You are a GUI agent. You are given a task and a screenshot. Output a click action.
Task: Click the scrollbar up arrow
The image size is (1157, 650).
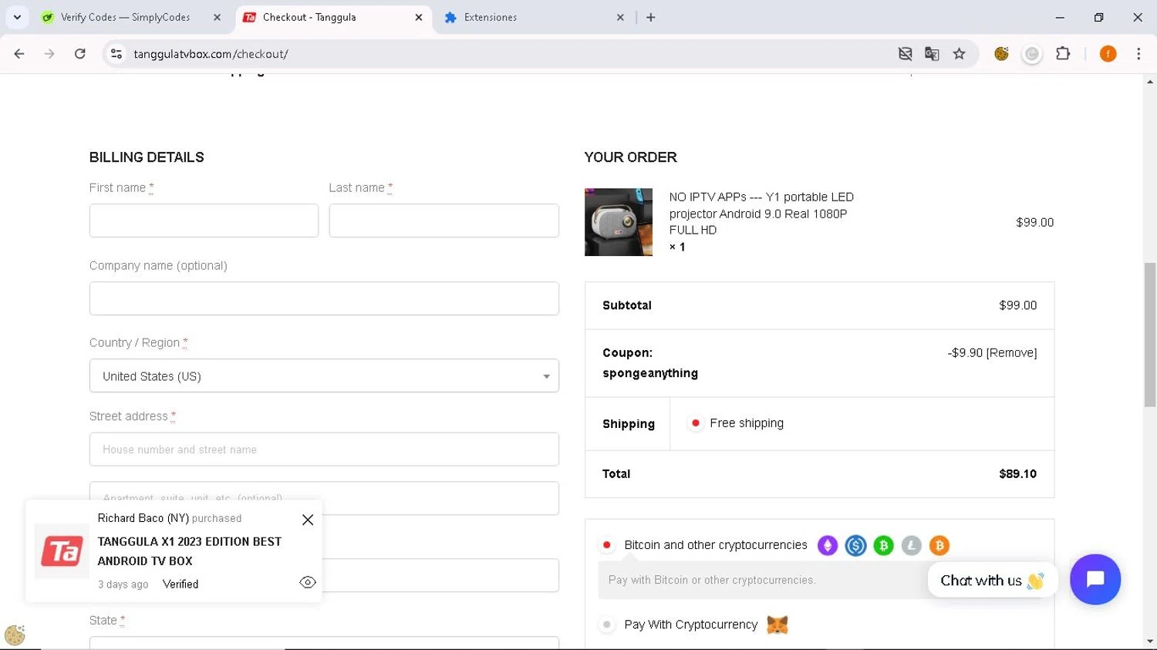tap(1150, 81)
